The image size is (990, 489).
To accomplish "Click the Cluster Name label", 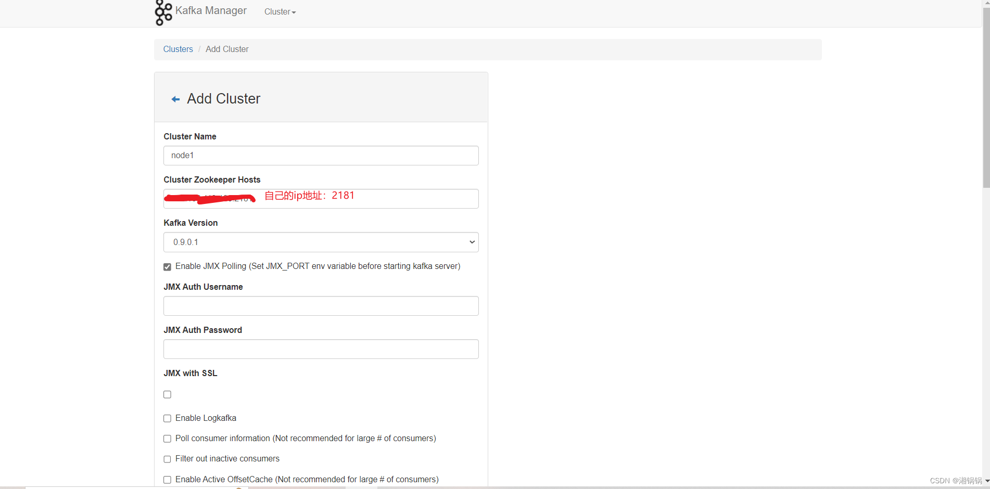I will point(190,136).
